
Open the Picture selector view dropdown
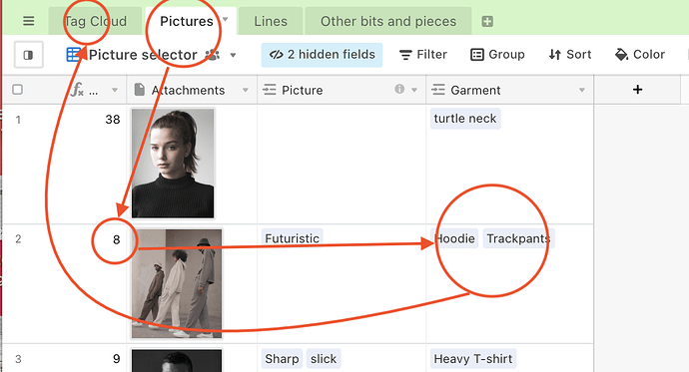[234, 55]
